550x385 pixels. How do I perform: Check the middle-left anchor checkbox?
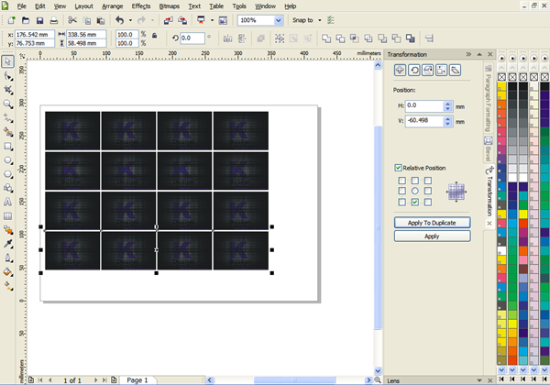click(x=402, y=191)
